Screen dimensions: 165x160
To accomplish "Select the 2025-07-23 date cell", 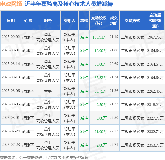I will (11, 145).
